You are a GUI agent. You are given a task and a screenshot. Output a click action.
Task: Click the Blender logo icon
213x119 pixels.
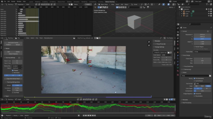tap(2, 1)
